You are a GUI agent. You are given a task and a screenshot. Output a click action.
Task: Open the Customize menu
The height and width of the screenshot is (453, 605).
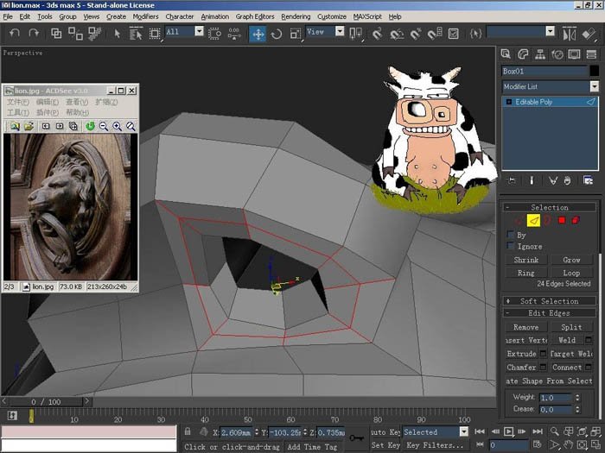pos(331,16)
